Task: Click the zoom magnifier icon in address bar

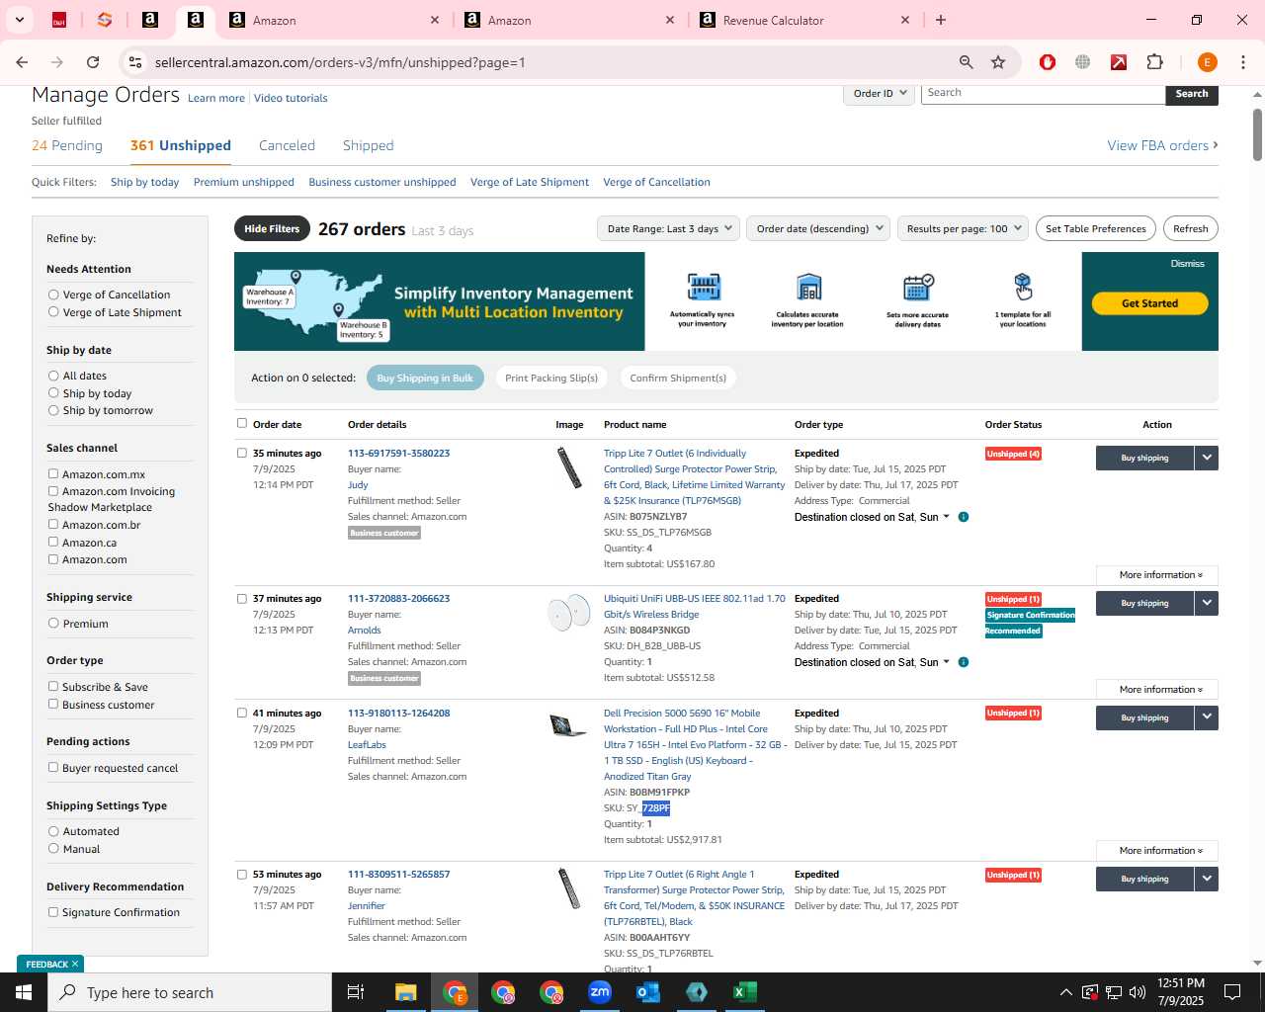Action: click(966, 62)
